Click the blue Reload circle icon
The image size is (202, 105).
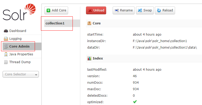coord(159,10)
